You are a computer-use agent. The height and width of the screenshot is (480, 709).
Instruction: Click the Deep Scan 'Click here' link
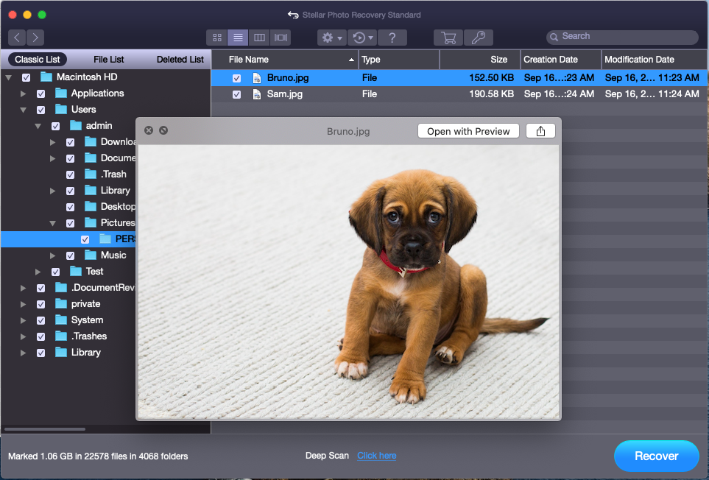376,456
